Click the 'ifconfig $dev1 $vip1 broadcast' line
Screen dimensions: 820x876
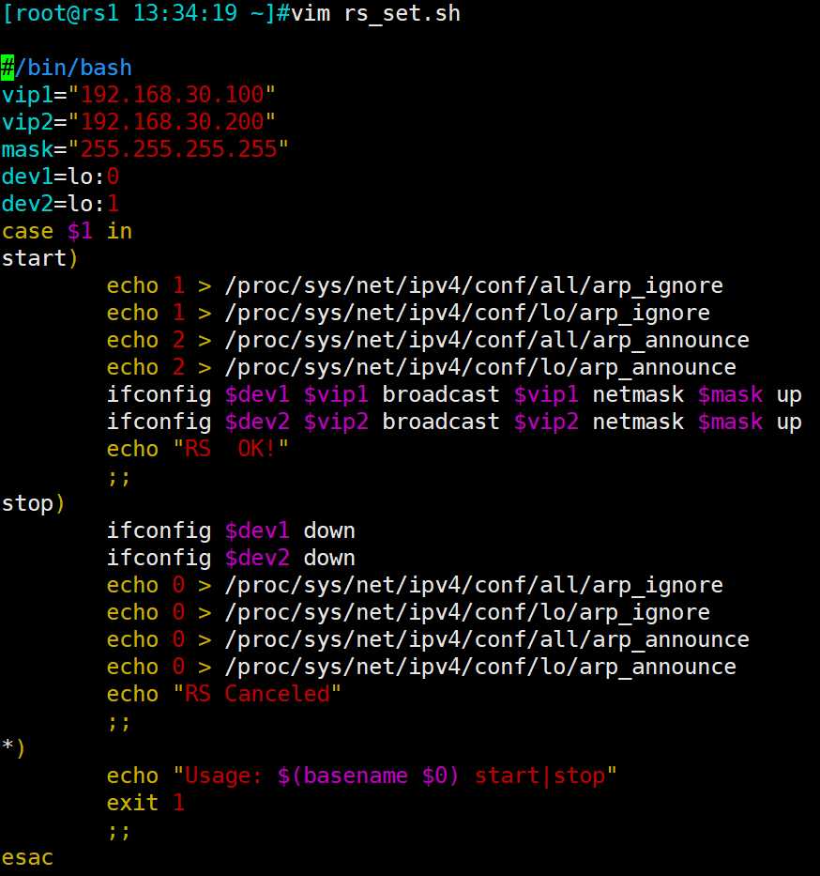[x=454, y=395]
